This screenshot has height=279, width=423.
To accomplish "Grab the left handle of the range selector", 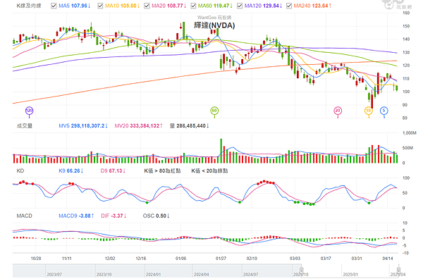I will tap(302, 270).
